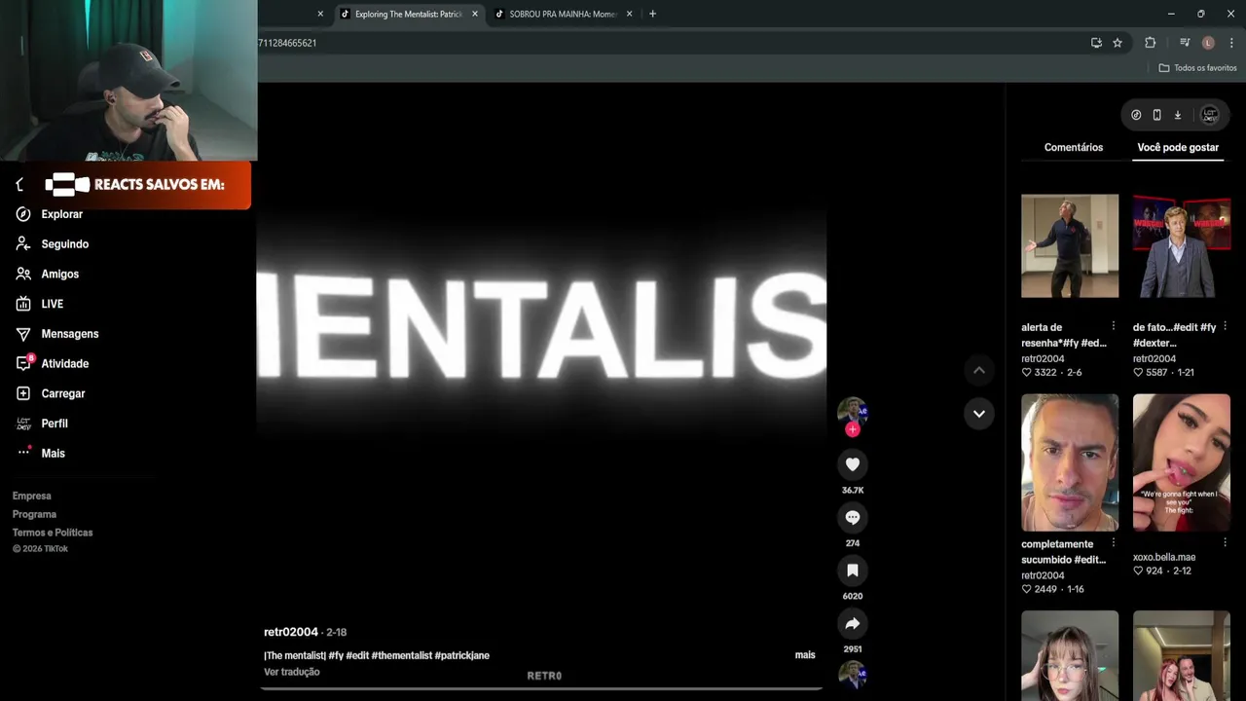Open a new browser tab with plus icon
Viewport: 1246px width, 701px height.
[x=652, y=14]
